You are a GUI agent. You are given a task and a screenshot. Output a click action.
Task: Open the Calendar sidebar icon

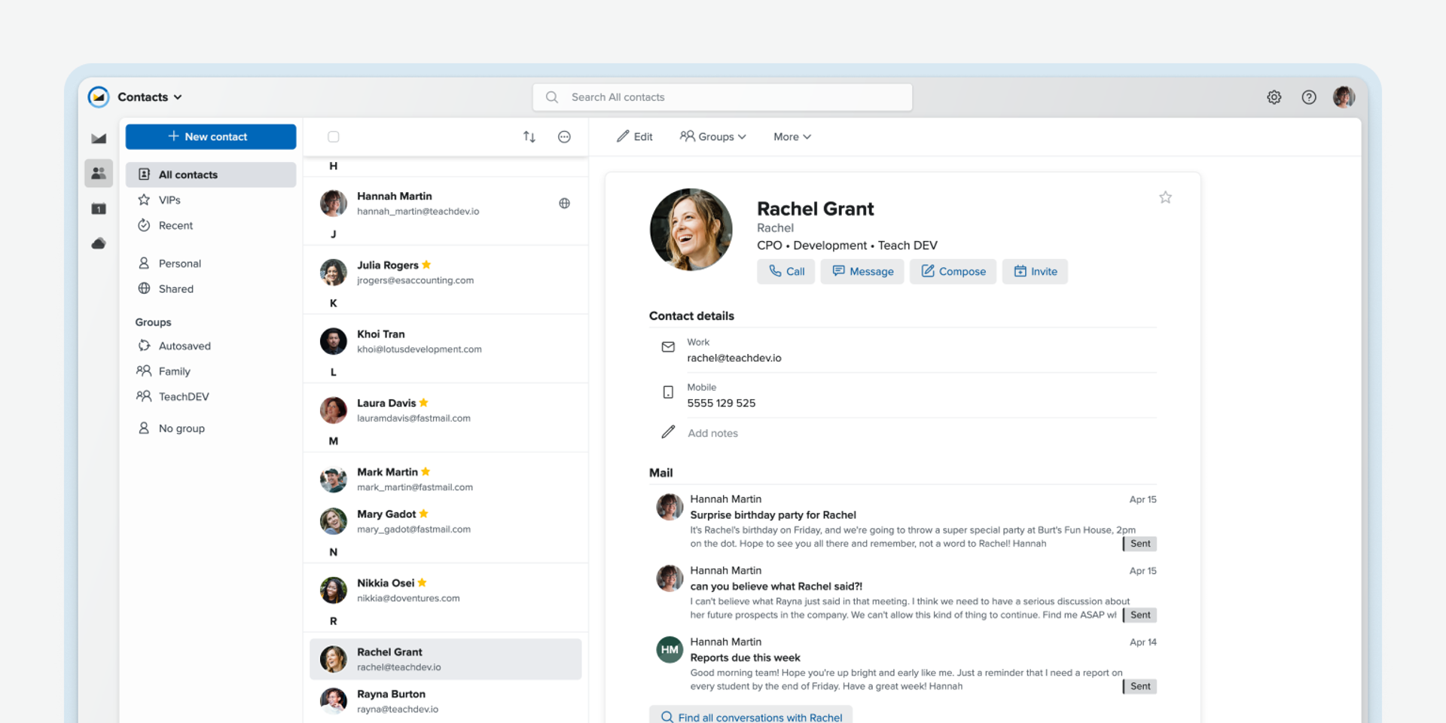(x=99, y=209)
